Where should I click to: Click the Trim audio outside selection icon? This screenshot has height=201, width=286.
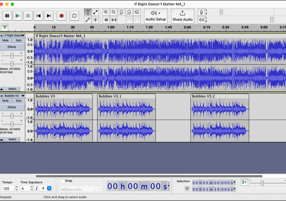[x=106, y=20]
